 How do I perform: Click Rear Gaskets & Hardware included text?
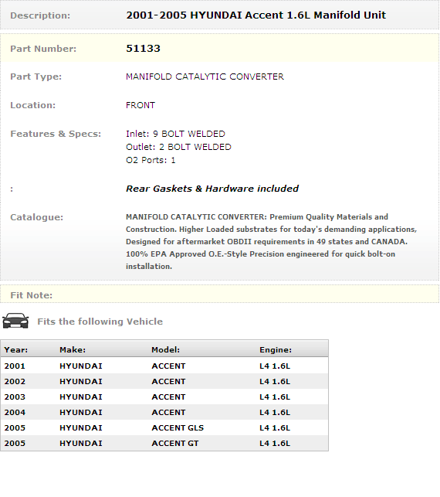coord(212,189)
